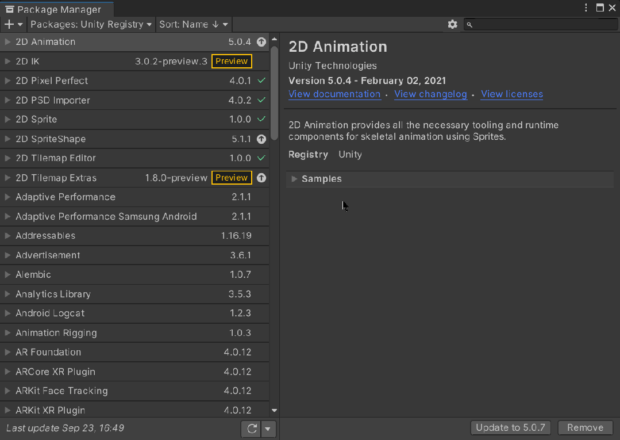
Task: Select the Analytics Library package
Action: [134, 294]
